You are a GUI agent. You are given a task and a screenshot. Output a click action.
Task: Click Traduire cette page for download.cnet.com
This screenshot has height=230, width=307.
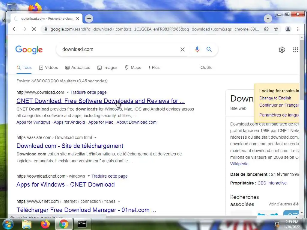(x=109, y=176)
